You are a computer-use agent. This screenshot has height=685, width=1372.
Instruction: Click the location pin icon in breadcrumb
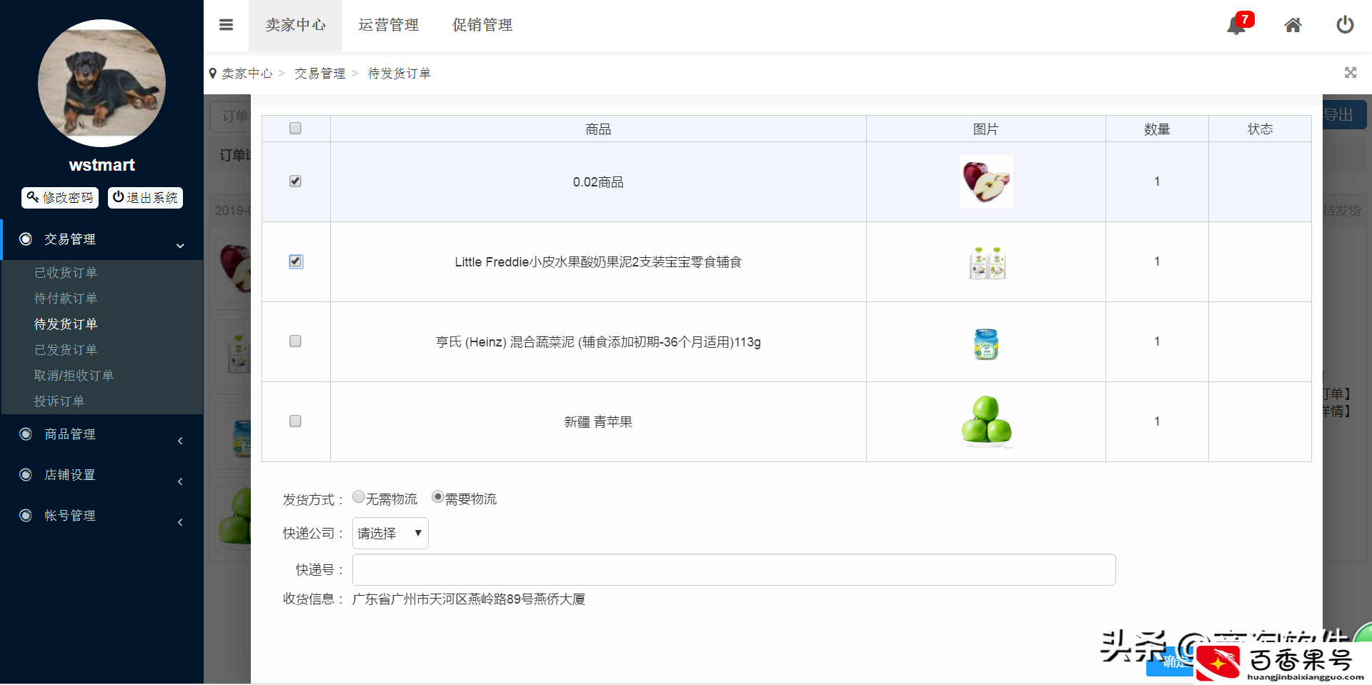point(213,74)
